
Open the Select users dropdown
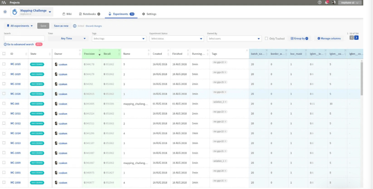tap(234, 39)
